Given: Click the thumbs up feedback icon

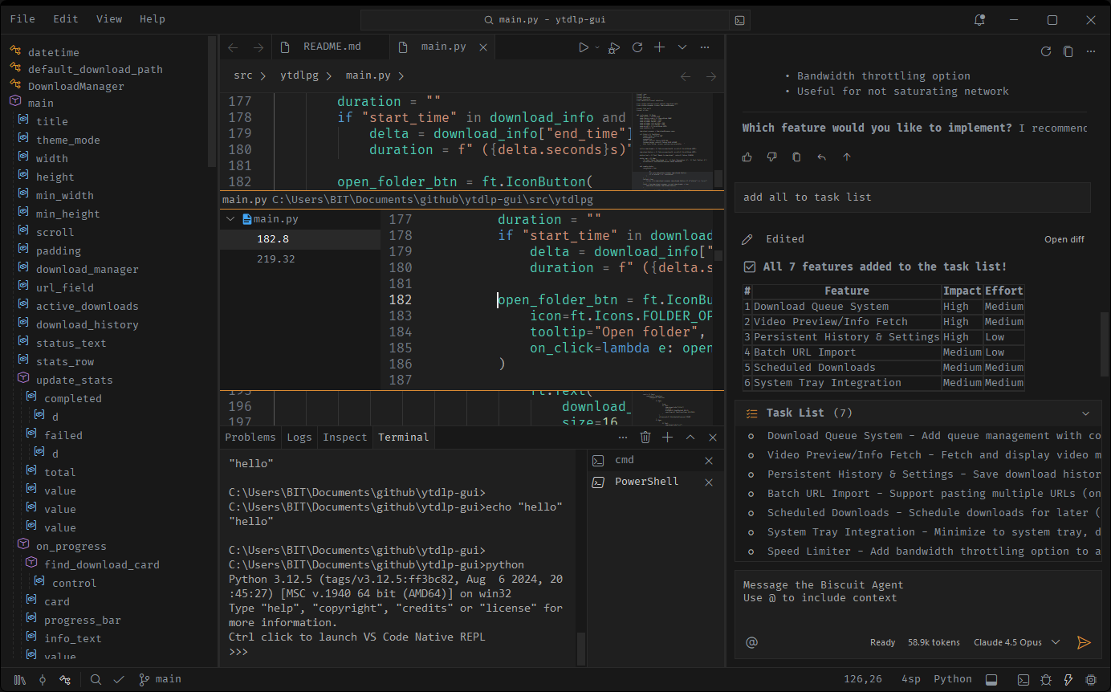Looking at the screenshot, I should (x=747, y=157).
